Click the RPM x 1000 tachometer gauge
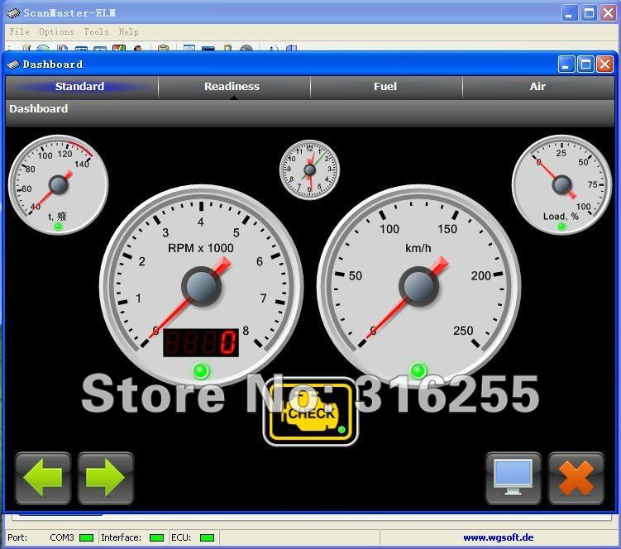 (201, 286)
